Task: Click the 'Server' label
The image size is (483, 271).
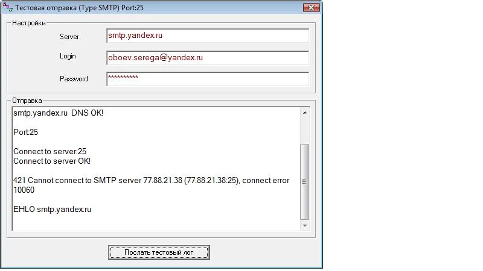Action: pos(69,37)
